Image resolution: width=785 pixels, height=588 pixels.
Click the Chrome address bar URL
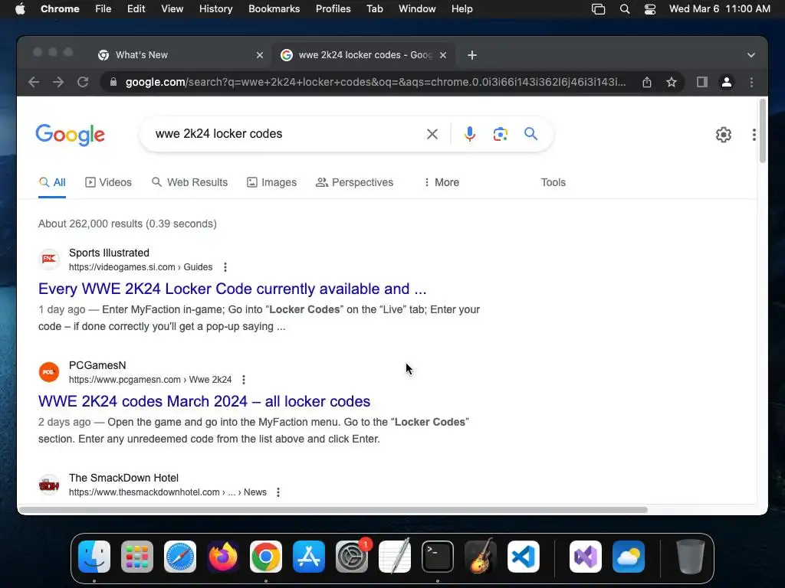tap(376, 82)
